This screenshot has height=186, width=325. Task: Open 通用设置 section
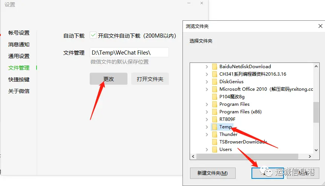pos(19,56)
